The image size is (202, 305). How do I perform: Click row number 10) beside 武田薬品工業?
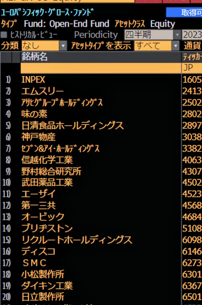7,183
